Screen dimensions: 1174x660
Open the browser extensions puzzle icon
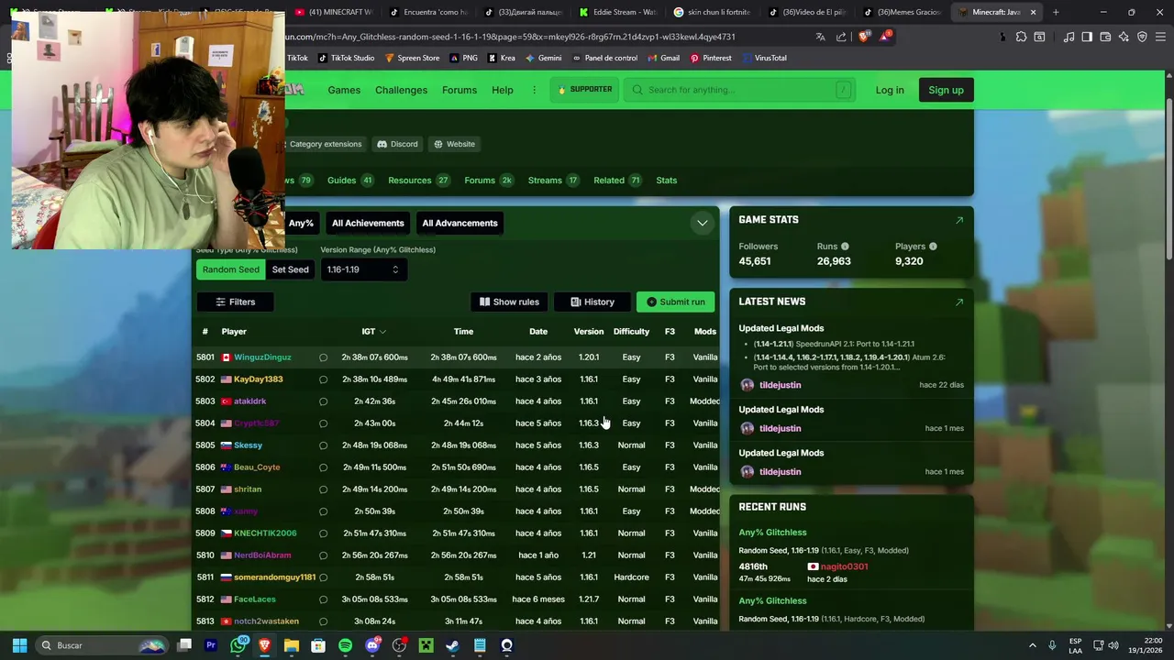point(1021,37)
